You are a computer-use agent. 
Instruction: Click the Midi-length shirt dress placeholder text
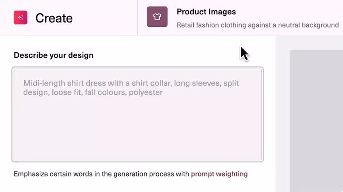pos(131,88)
